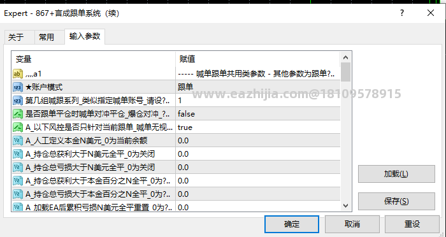This screenshot has width=446, height=237.
Task: Select the A_持仓总获利大于N美元全平_0为关闭 variable name
Action: coord(90,154)
